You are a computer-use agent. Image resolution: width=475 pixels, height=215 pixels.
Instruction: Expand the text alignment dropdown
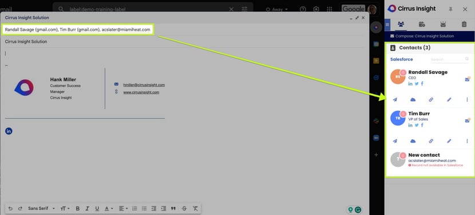coord(123,208)
